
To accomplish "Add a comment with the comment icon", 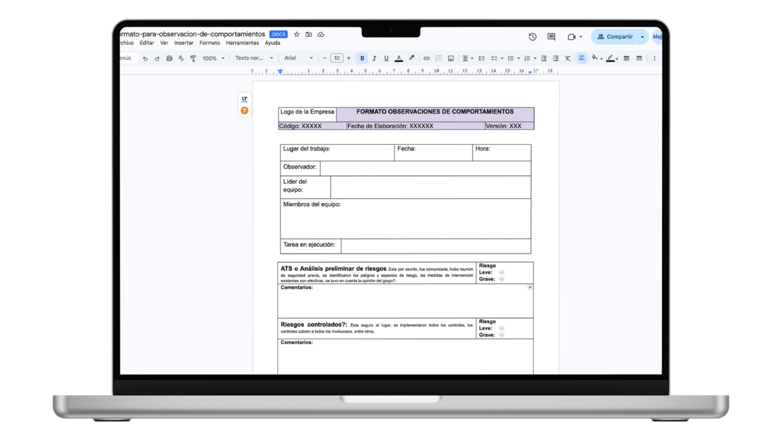I will point(439,58).
